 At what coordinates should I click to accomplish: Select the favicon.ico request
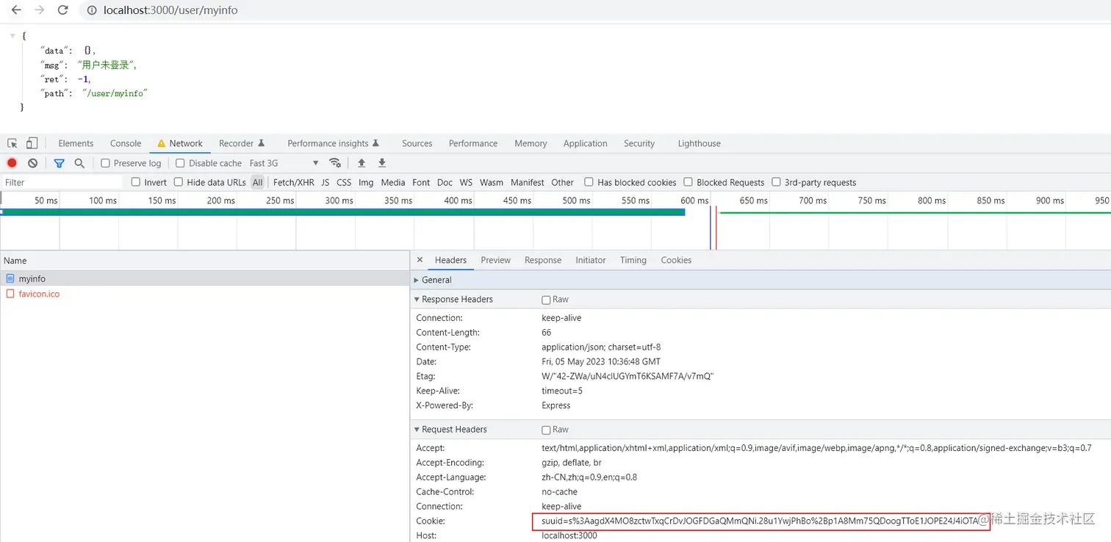click(x=204, y=294)
